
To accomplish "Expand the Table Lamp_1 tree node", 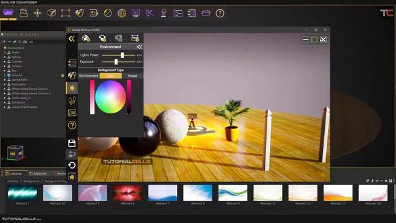I will point(4,98).
